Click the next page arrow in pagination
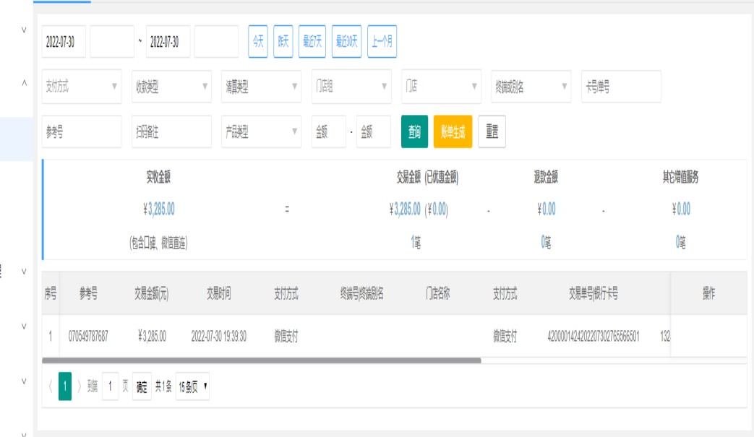754x437 pixels. point(79,386)
